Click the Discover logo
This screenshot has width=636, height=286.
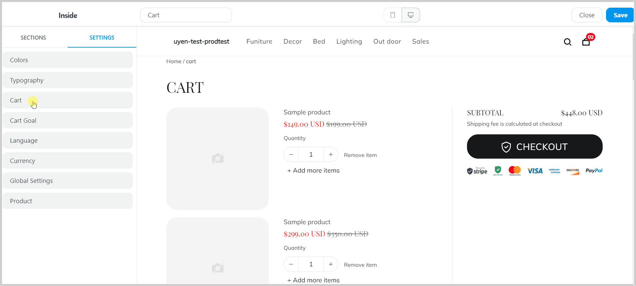coord(573,171)
